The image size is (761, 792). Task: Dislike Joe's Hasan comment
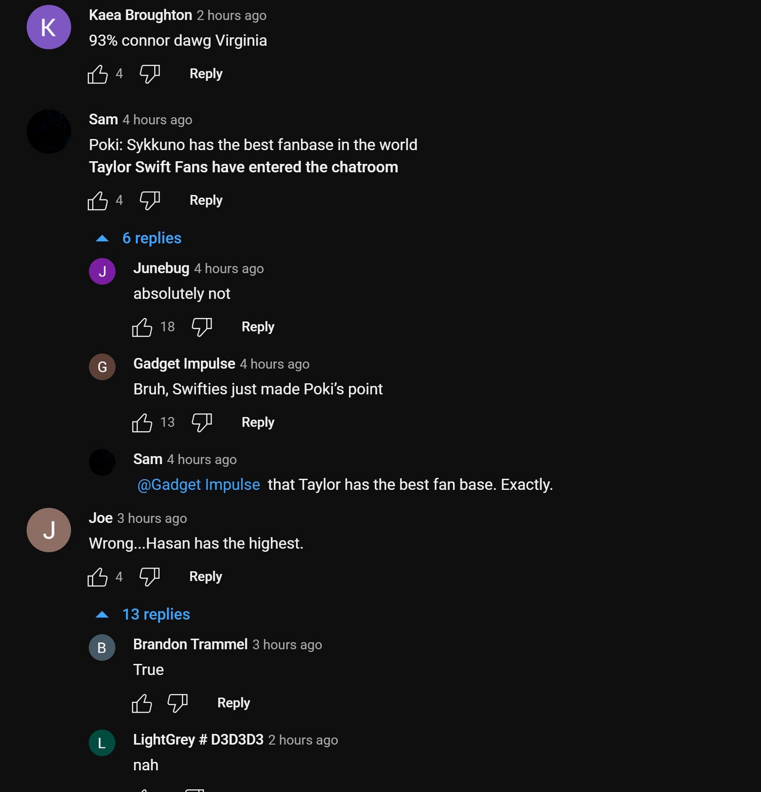[149, 577]
